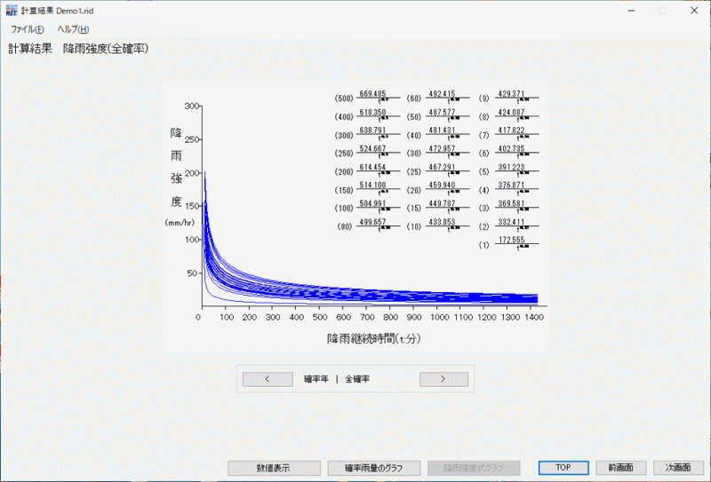This screenshot has width=711, height=482.
Task: Return to the TOP screen
Action: (563, 468)
